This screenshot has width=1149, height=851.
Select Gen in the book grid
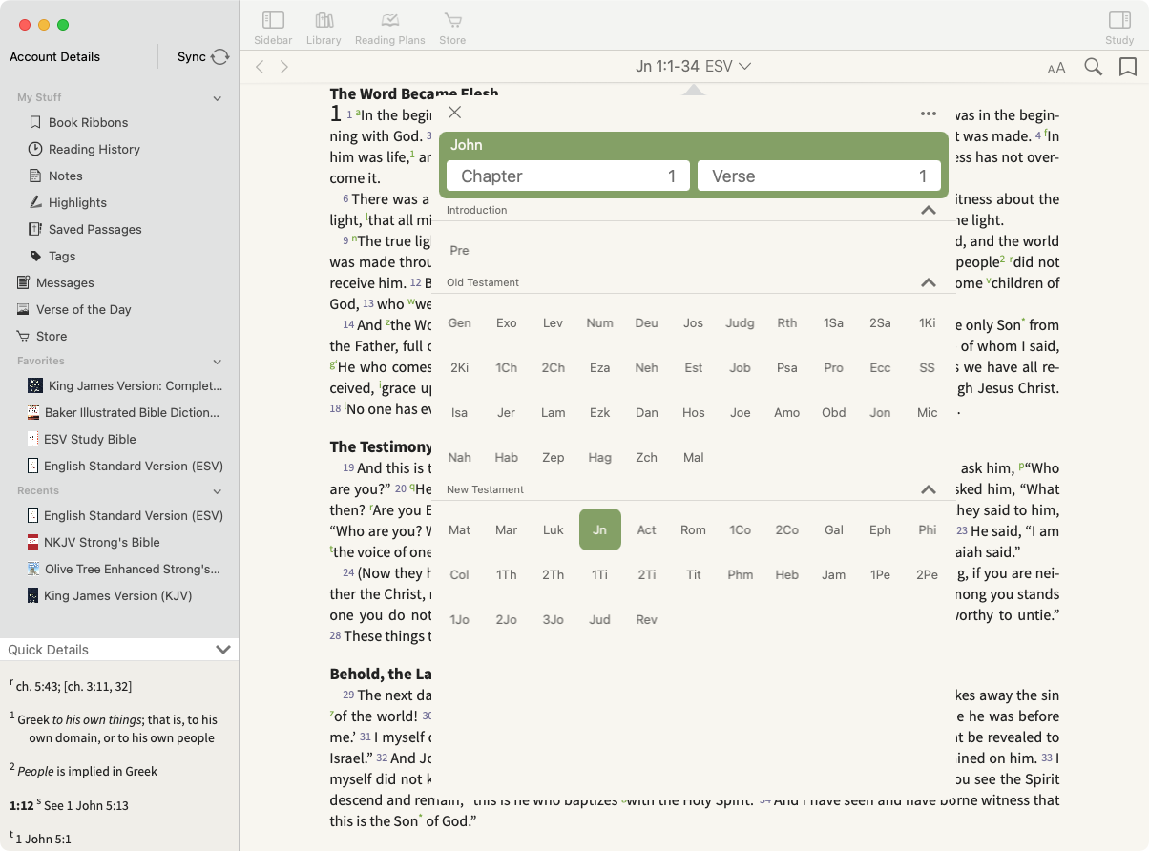459,322
